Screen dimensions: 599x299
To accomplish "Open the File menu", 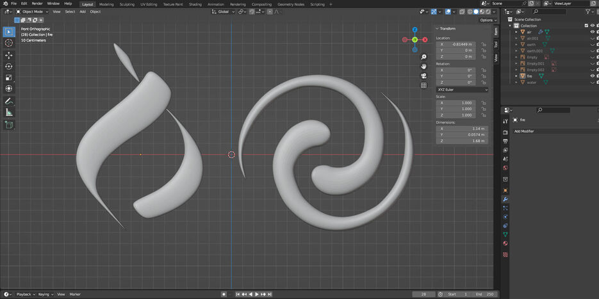I will tap(13, 3).
